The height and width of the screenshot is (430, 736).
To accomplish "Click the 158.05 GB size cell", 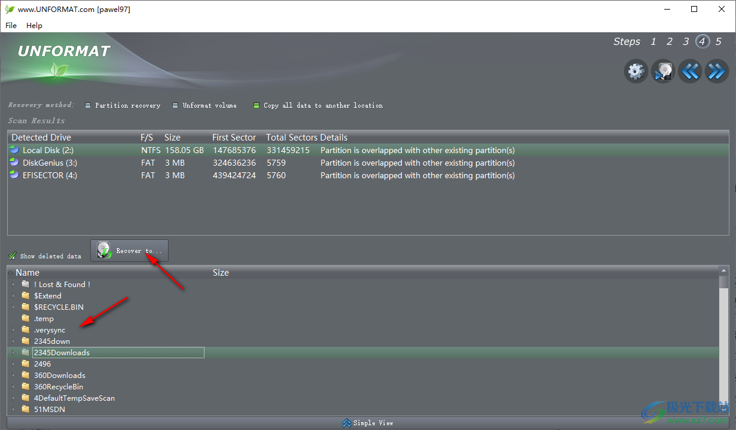I will [184, 150].
